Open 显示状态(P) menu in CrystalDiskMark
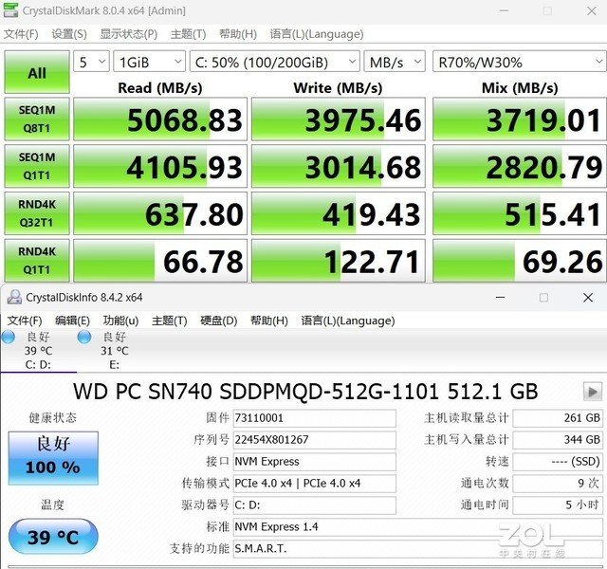Screen dimensions: 607x569 (x=129, y=34)
